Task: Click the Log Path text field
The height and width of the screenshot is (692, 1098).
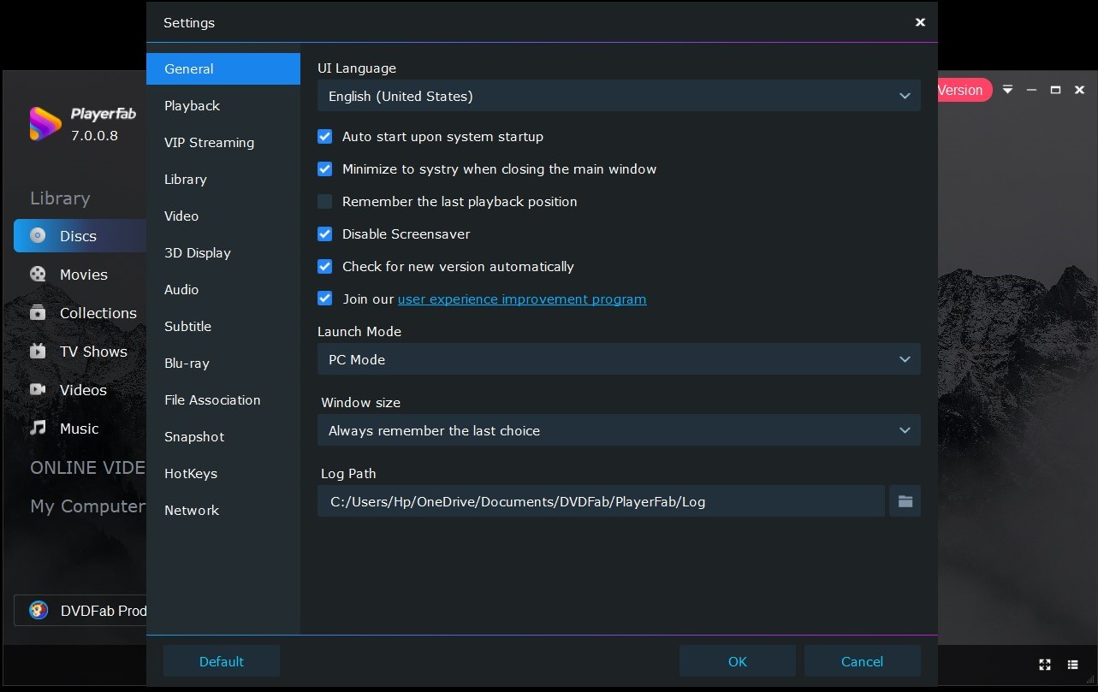Action: click(x=600, y=501)
